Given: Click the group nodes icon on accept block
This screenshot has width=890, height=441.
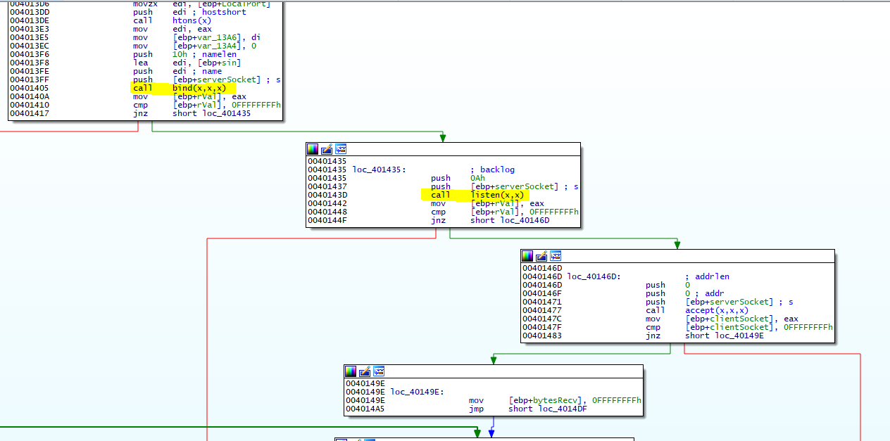Looking at the screenshot, I should (556, 256).
